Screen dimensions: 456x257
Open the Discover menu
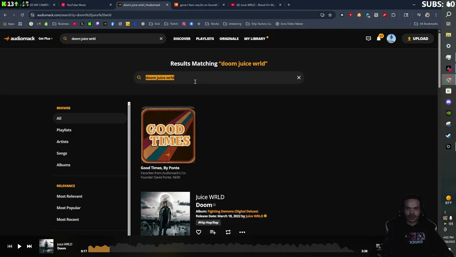tap(182, 39)
